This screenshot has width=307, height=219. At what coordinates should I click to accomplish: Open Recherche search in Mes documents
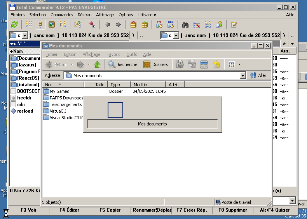(123, 64)
